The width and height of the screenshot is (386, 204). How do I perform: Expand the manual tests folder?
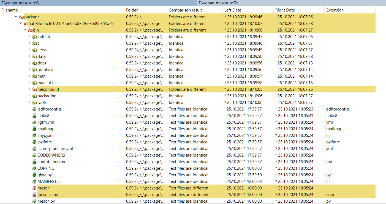point(29,83)
